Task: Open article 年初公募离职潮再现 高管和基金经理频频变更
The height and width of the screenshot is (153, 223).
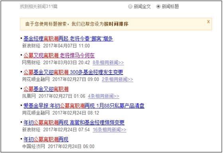Action: point(74,123)
